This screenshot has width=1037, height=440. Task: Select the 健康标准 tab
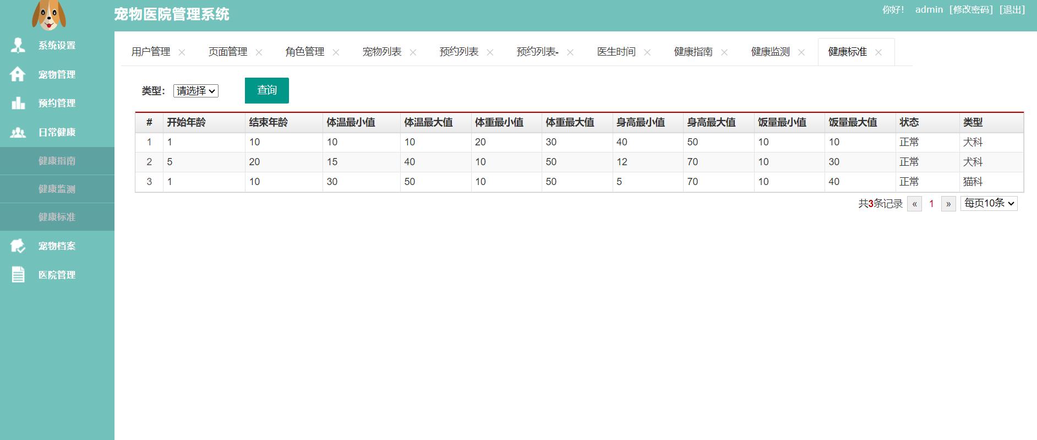(x=848, y=52)
